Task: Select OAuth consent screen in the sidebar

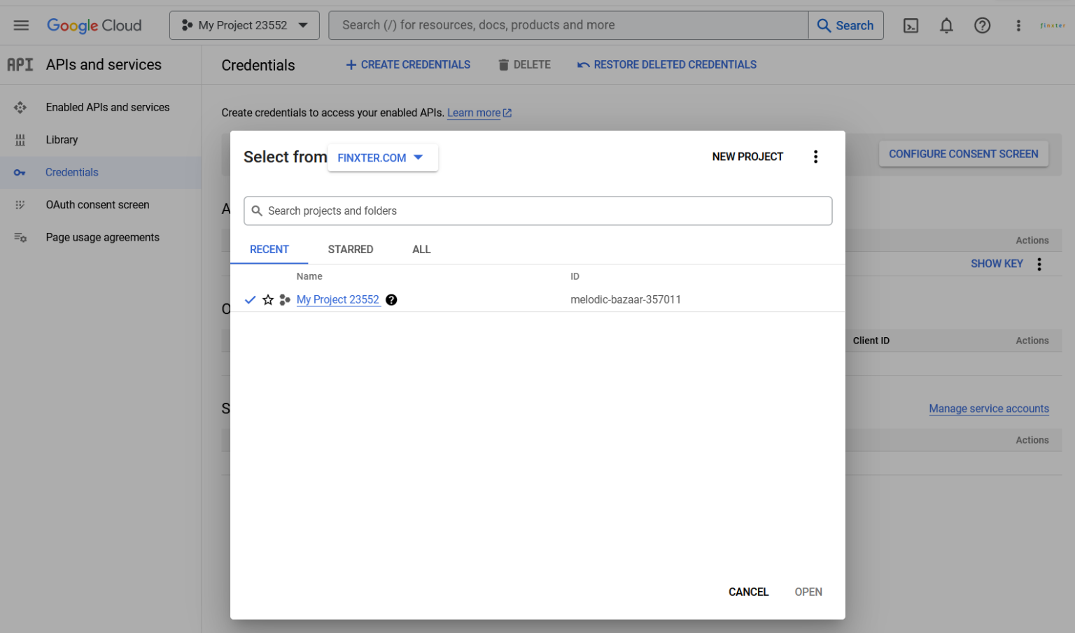Action: [97, 204]
